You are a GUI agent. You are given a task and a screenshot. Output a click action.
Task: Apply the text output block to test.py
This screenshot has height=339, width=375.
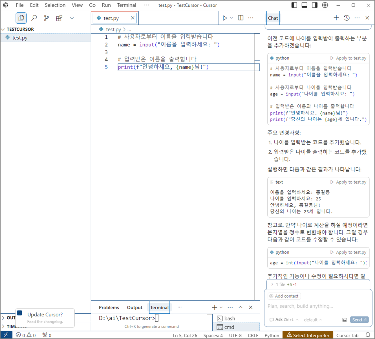coord(348,182)
